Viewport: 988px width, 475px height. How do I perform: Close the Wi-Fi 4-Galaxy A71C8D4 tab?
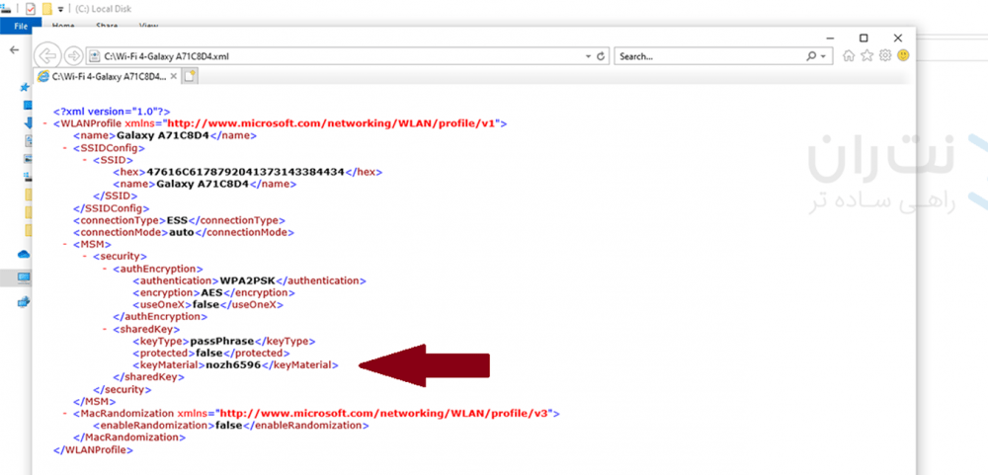(x=174, y=75)
